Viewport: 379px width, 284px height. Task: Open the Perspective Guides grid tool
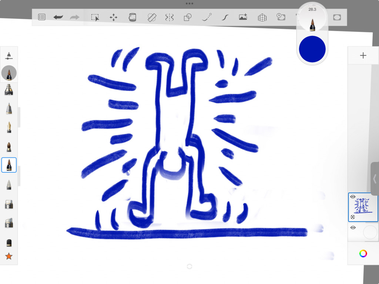point(262,17)
